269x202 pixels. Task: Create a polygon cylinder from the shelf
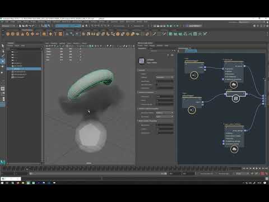[18, 34]
